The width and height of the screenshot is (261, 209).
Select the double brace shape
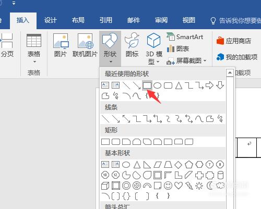(126, 196)
